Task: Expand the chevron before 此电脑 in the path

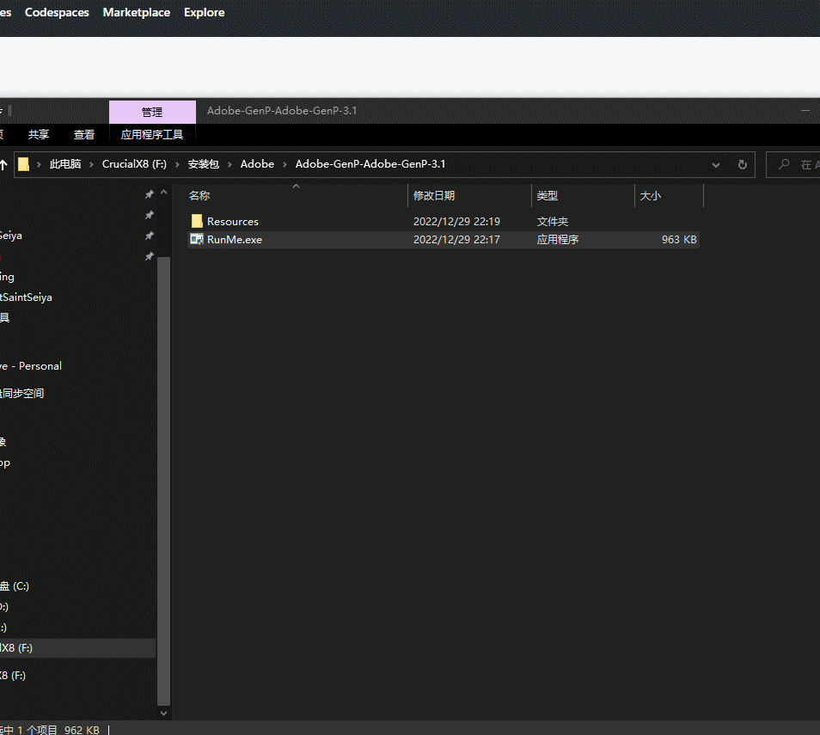Action: tap(39, 164)
